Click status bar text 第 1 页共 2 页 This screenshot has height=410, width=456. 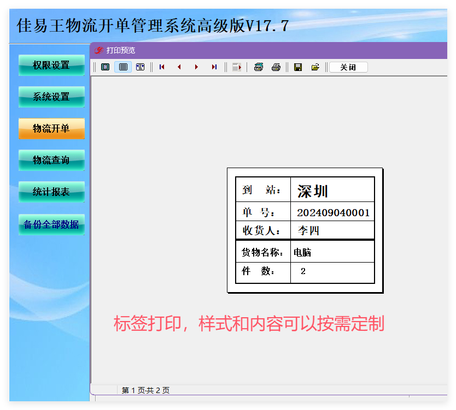click(145, 390)
